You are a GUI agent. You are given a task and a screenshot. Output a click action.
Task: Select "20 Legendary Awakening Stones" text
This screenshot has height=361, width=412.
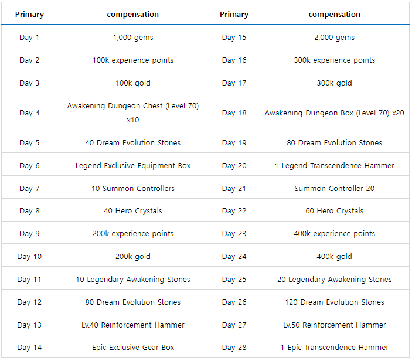(334, 280)
